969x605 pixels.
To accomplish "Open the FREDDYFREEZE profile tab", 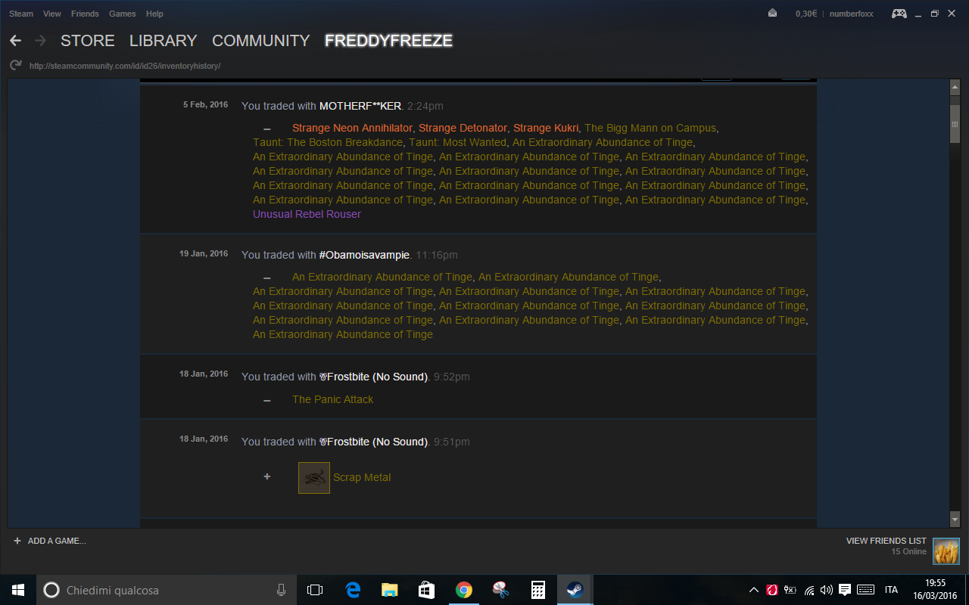I will [x=389, y=41].
